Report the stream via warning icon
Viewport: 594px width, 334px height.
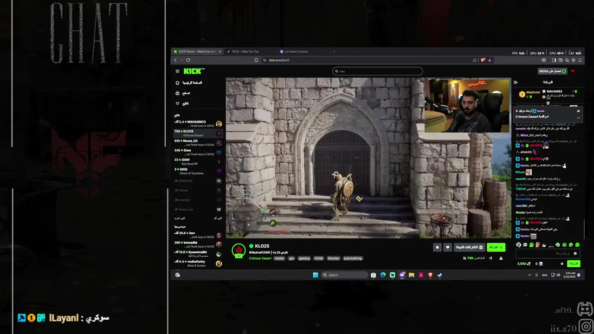[501, 258]
